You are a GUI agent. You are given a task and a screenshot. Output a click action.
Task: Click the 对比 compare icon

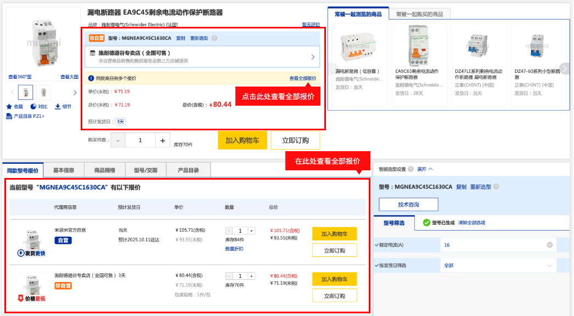pyautogui.click(x=33, y=106)
